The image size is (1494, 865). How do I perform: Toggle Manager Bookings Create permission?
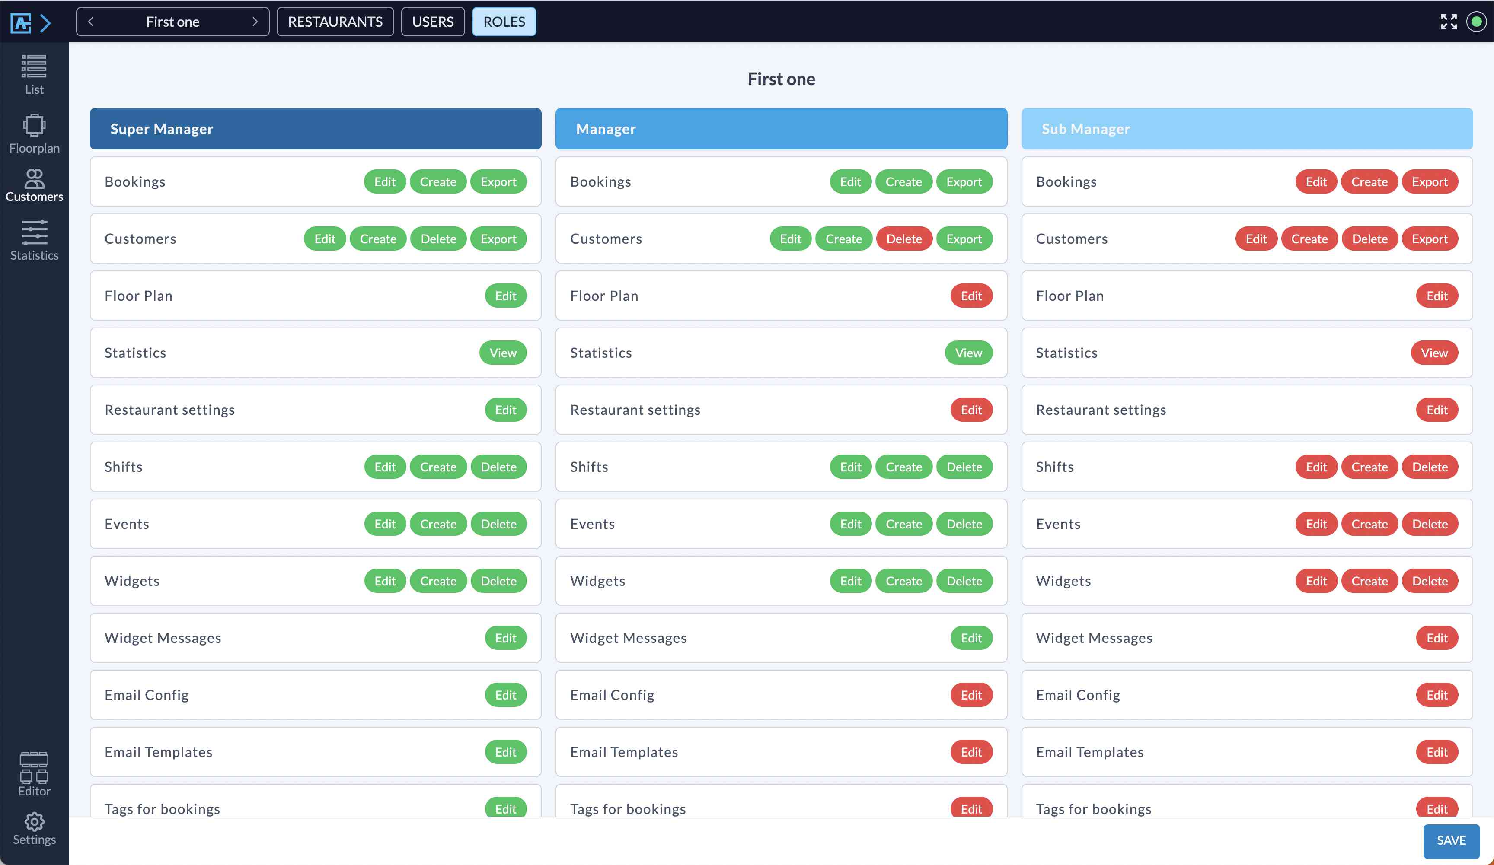click(903, 182)
